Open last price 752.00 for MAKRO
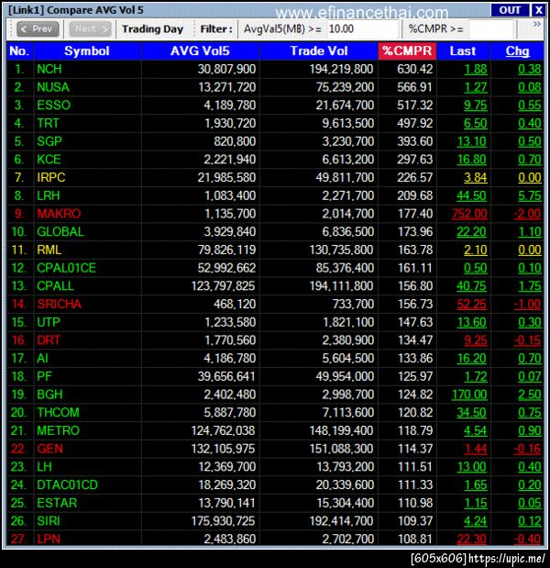Viewport: 550px width, 568px height. tap(469, 214)
